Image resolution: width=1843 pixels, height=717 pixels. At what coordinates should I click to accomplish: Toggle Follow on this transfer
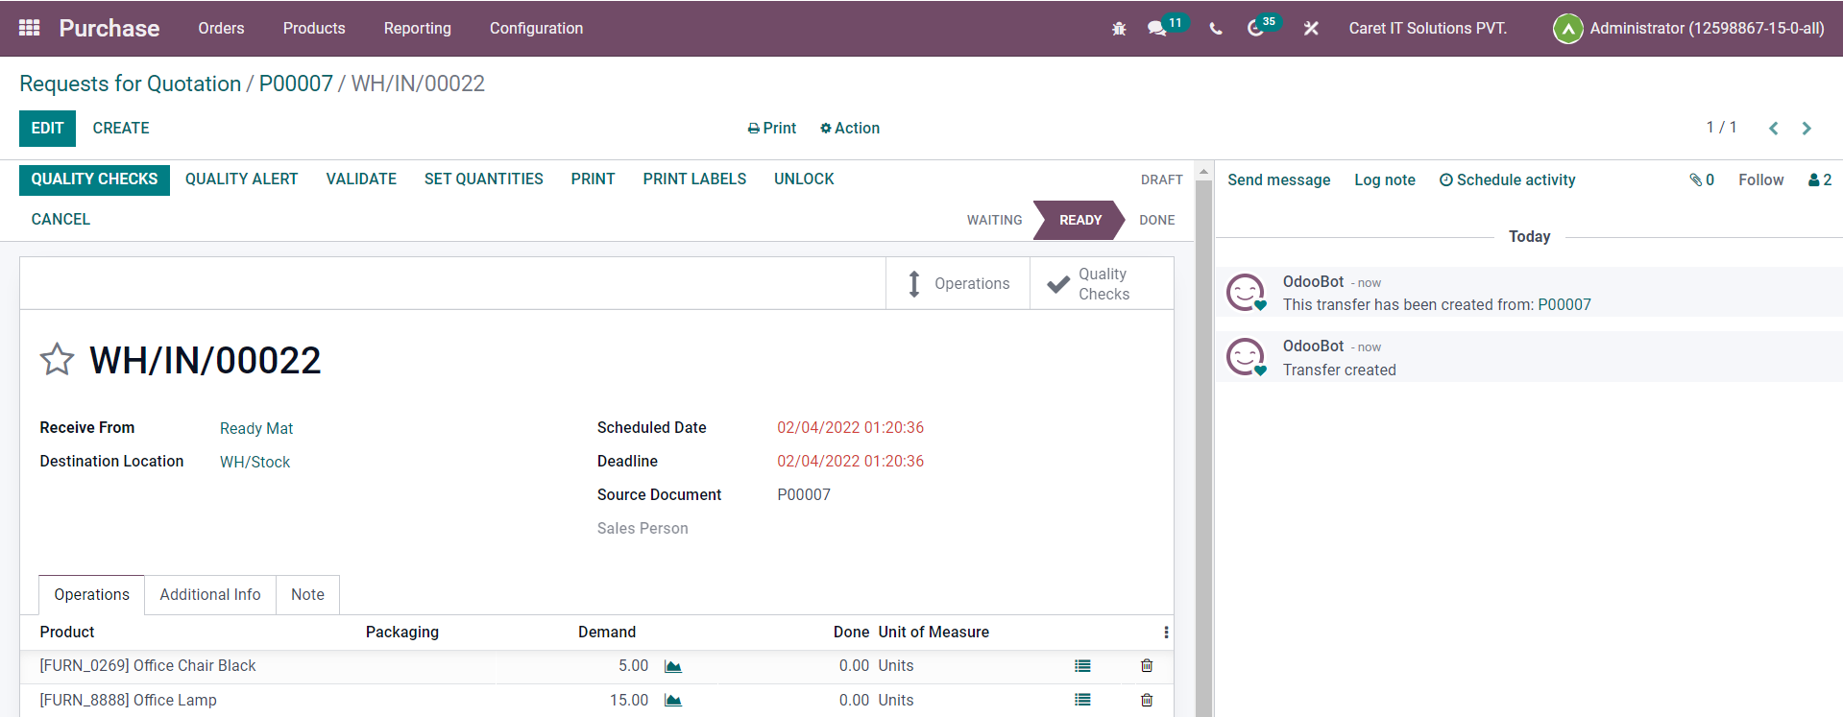click(1760, 179)
